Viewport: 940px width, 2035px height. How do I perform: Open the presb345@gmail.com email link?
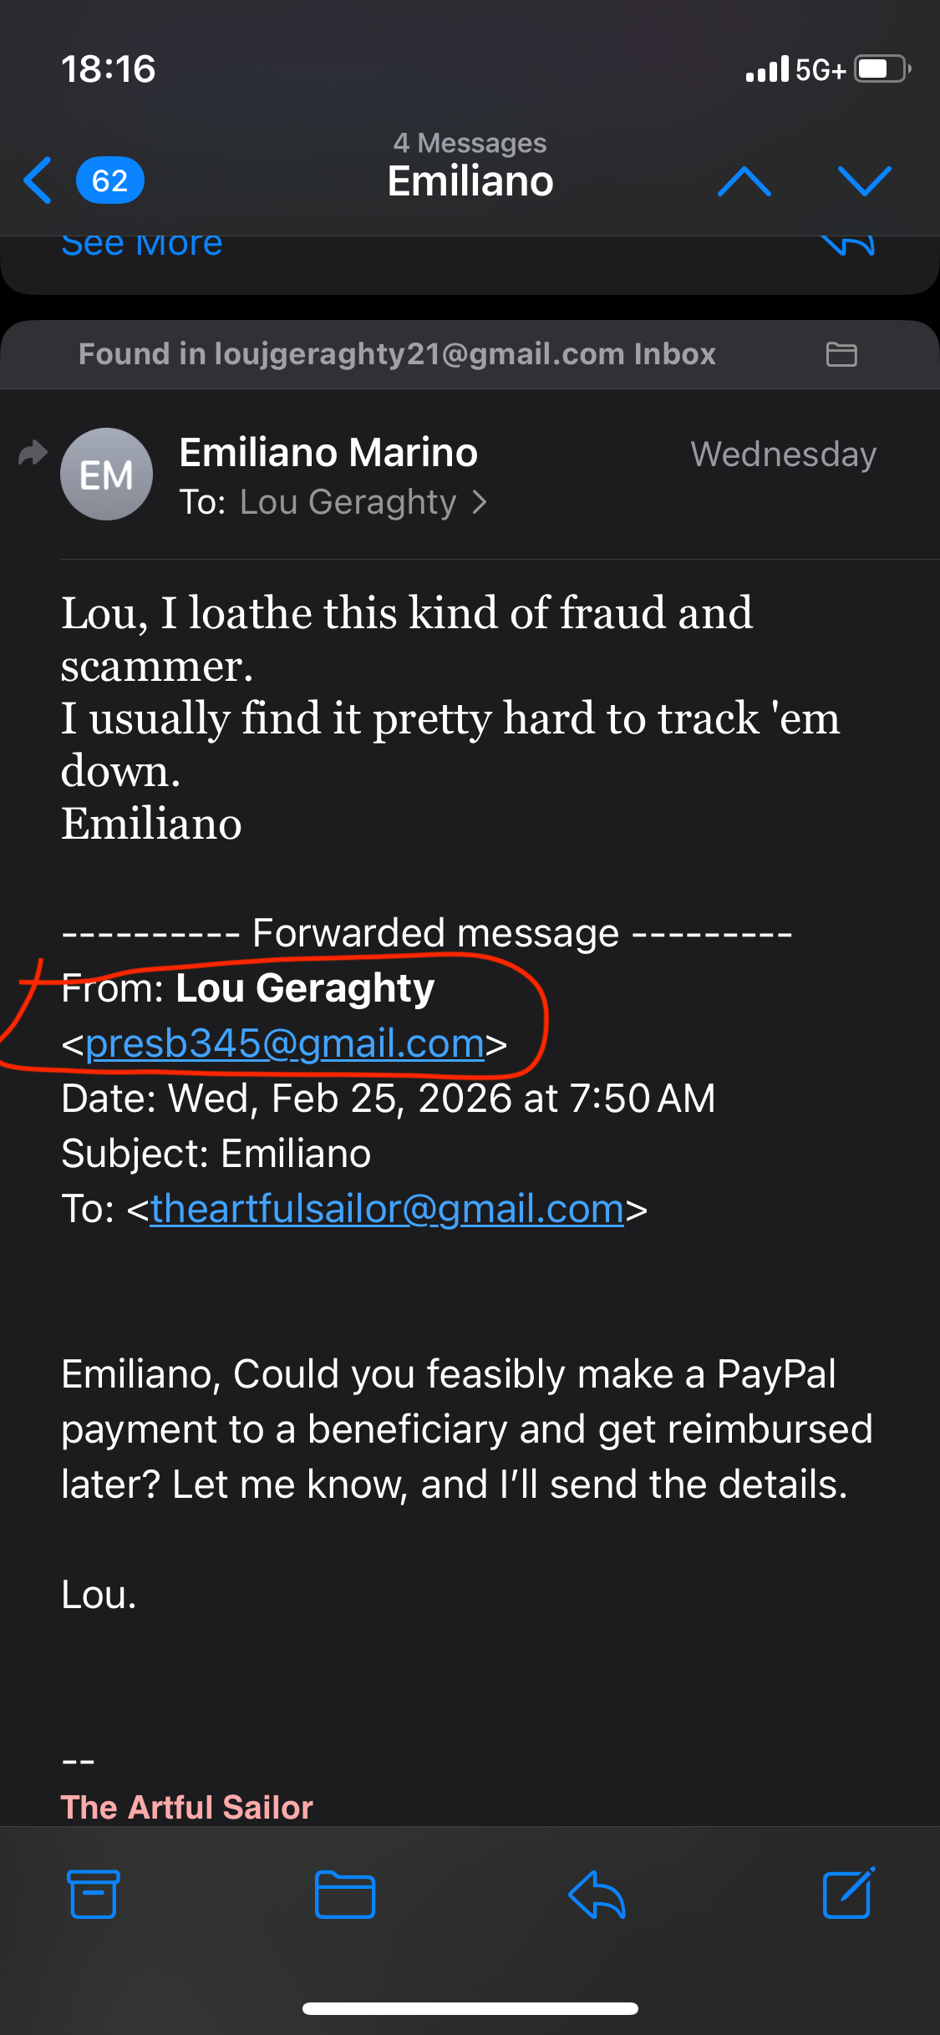285,1043
